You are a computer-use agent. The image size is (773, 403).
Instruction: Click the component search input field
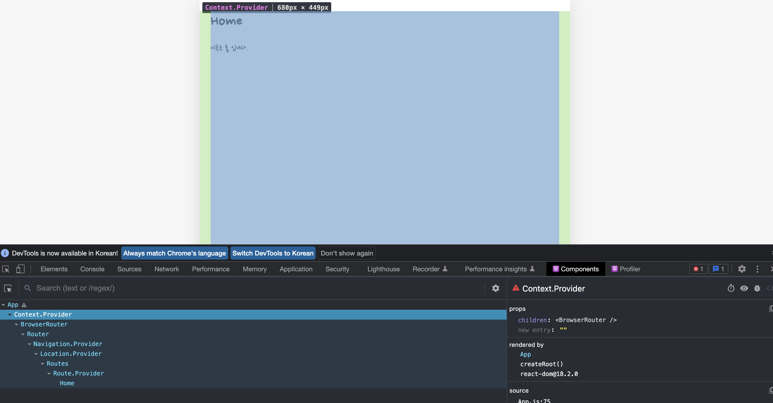255,288
